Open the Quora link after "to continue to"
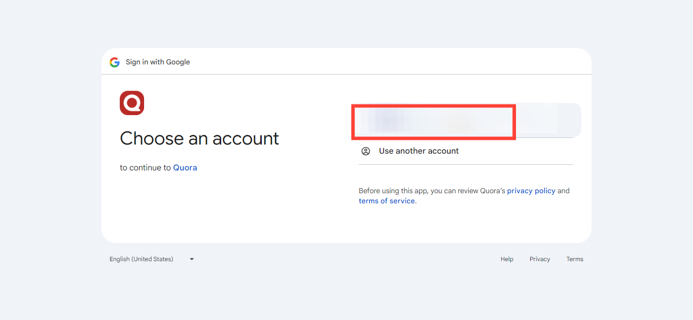Viewport: 693px width, 320px height. (185, 168)
